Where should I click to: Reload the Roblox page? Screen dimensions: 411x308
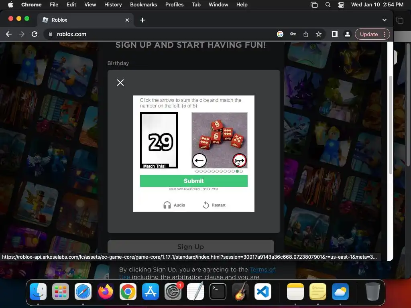35,34
